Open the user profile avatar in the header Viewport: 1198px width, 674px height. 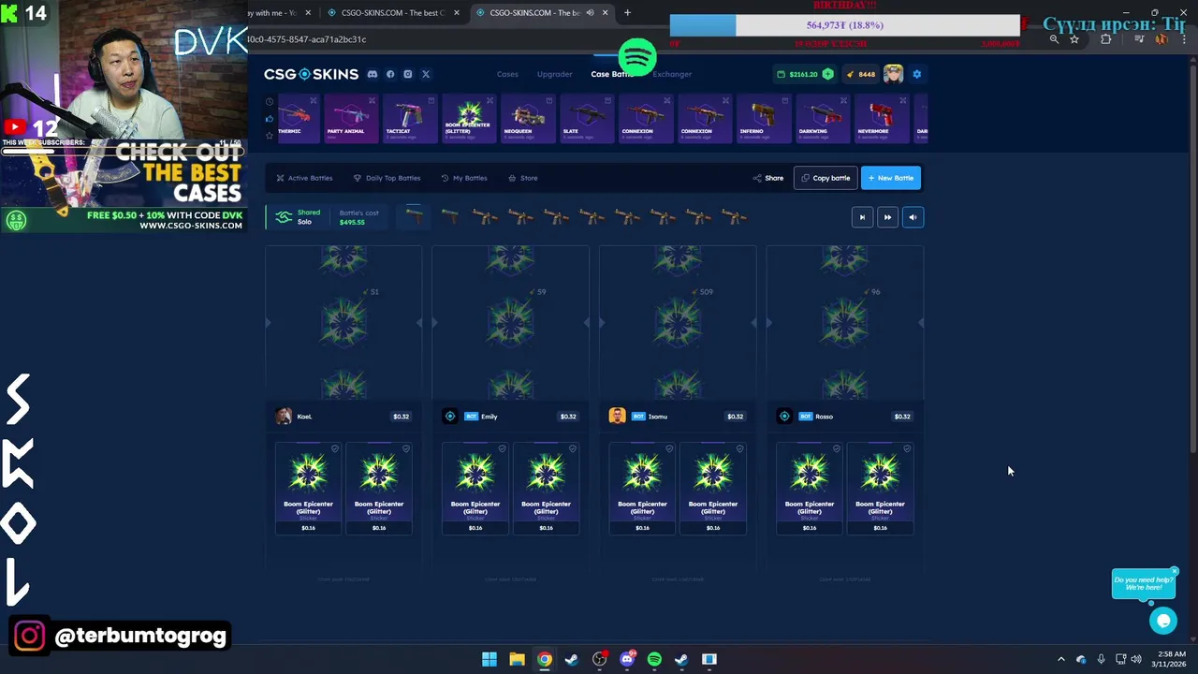[893, 74]
